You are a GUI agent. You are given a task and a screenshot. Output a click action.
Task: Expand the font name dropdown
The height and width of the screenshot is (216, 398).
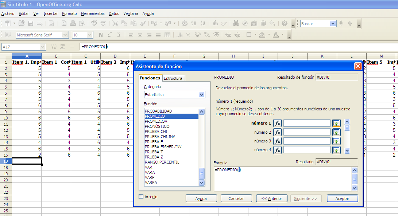pyautogui.click(x=65, y=35)
